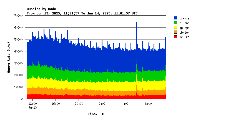Click the 50000 y-axis value
Viewport: 236px width, 125px height.
click(19, 39)
